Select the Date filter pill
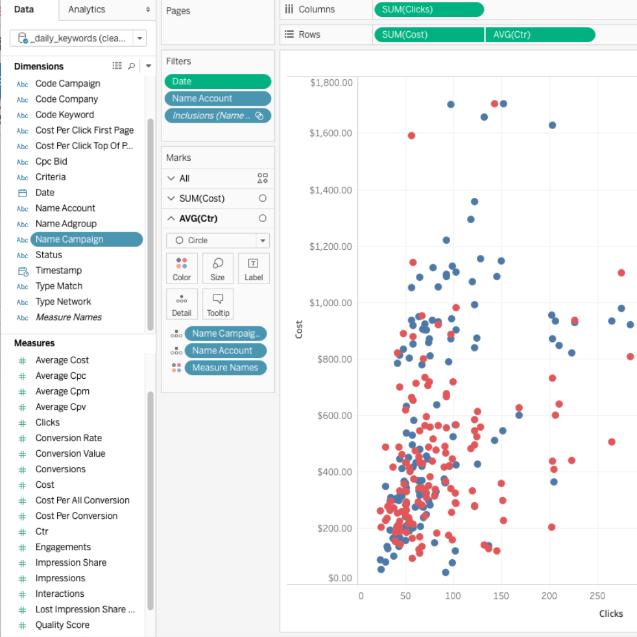This screenshot has height=637, width=637. [x=218, y=81]
